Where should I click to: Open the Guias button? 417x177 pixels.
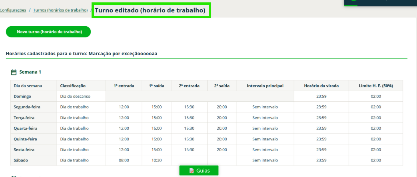199,171
